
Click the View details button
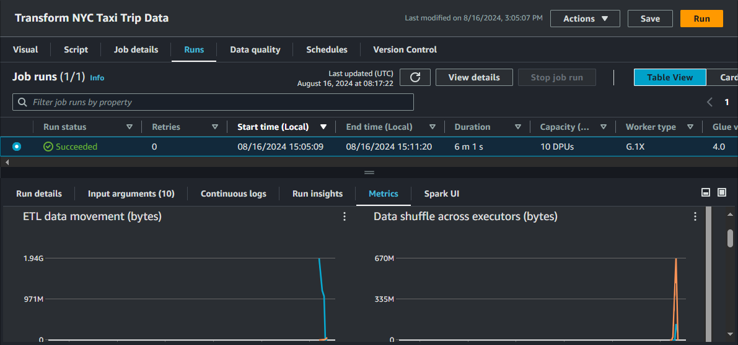(x=474, y=77)
